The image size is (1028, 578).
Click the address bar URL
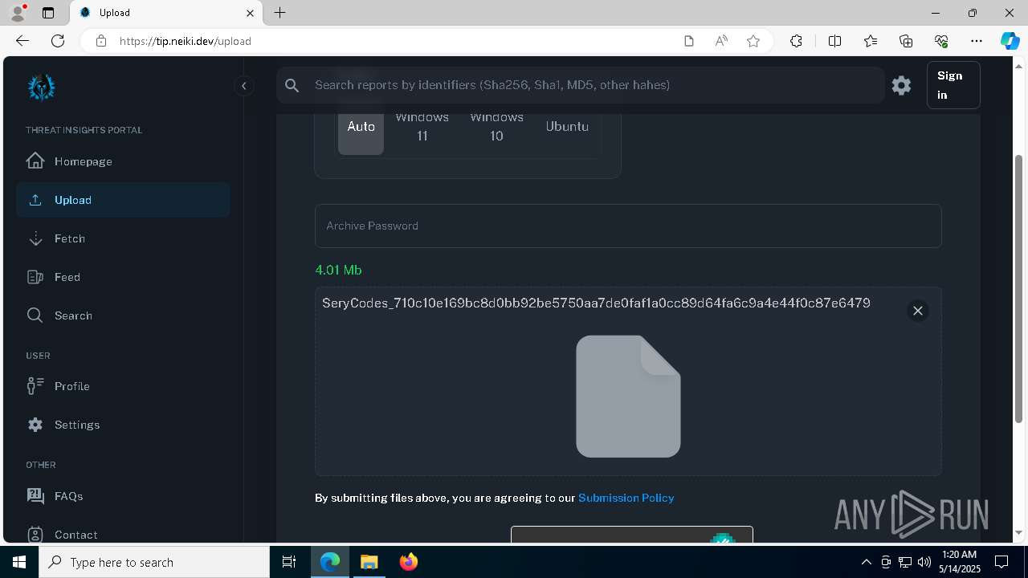pyautogui.click(x=185, y=41)
